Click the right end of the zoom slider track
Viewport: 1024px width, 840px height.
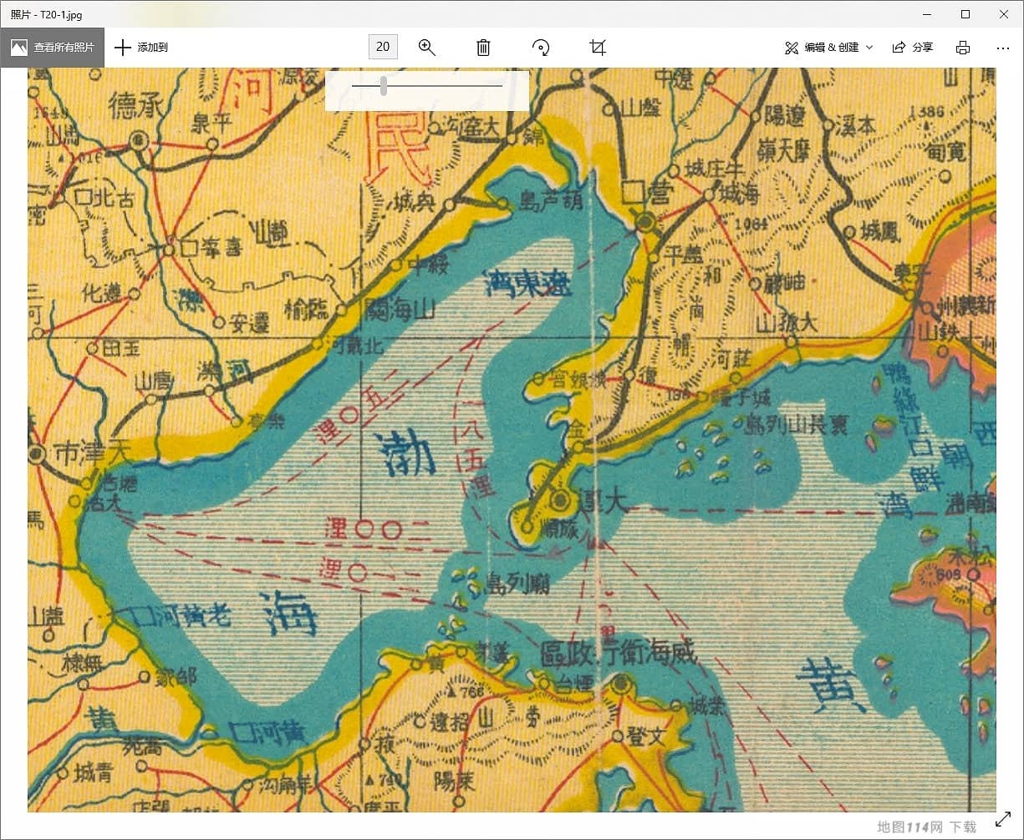coord(500,86)
